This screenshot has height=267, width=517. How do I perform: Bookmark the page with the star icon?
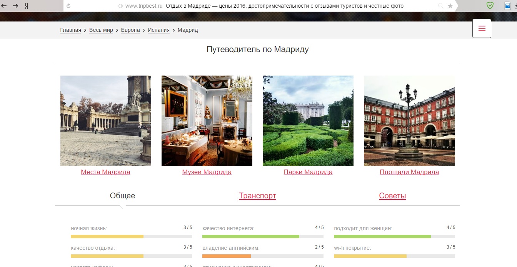click(450, 6)
